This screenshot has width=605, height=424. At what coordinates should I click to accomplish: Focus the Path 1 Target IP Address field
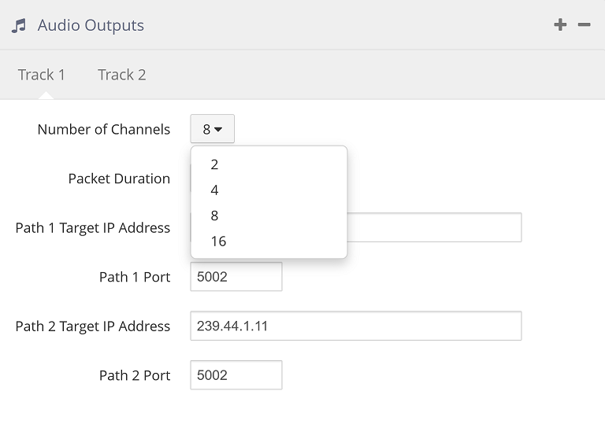click(433, 227)
